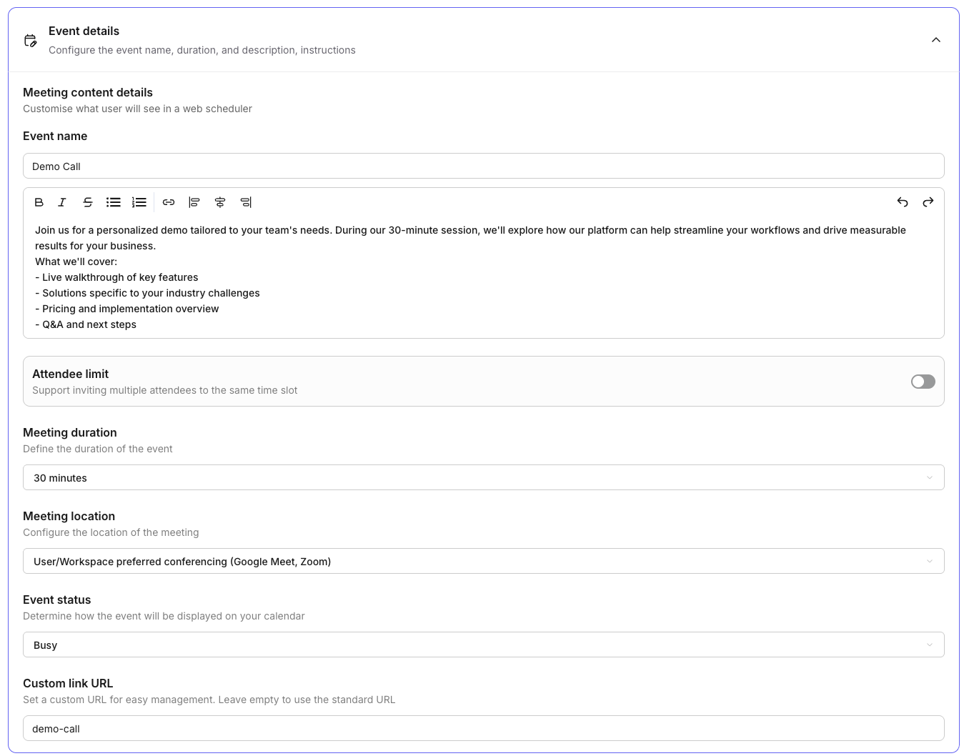Click the calendar edit icon beside Event details
Screen dimensions: 969x756
pyautogui.click(x=30, y=40)
